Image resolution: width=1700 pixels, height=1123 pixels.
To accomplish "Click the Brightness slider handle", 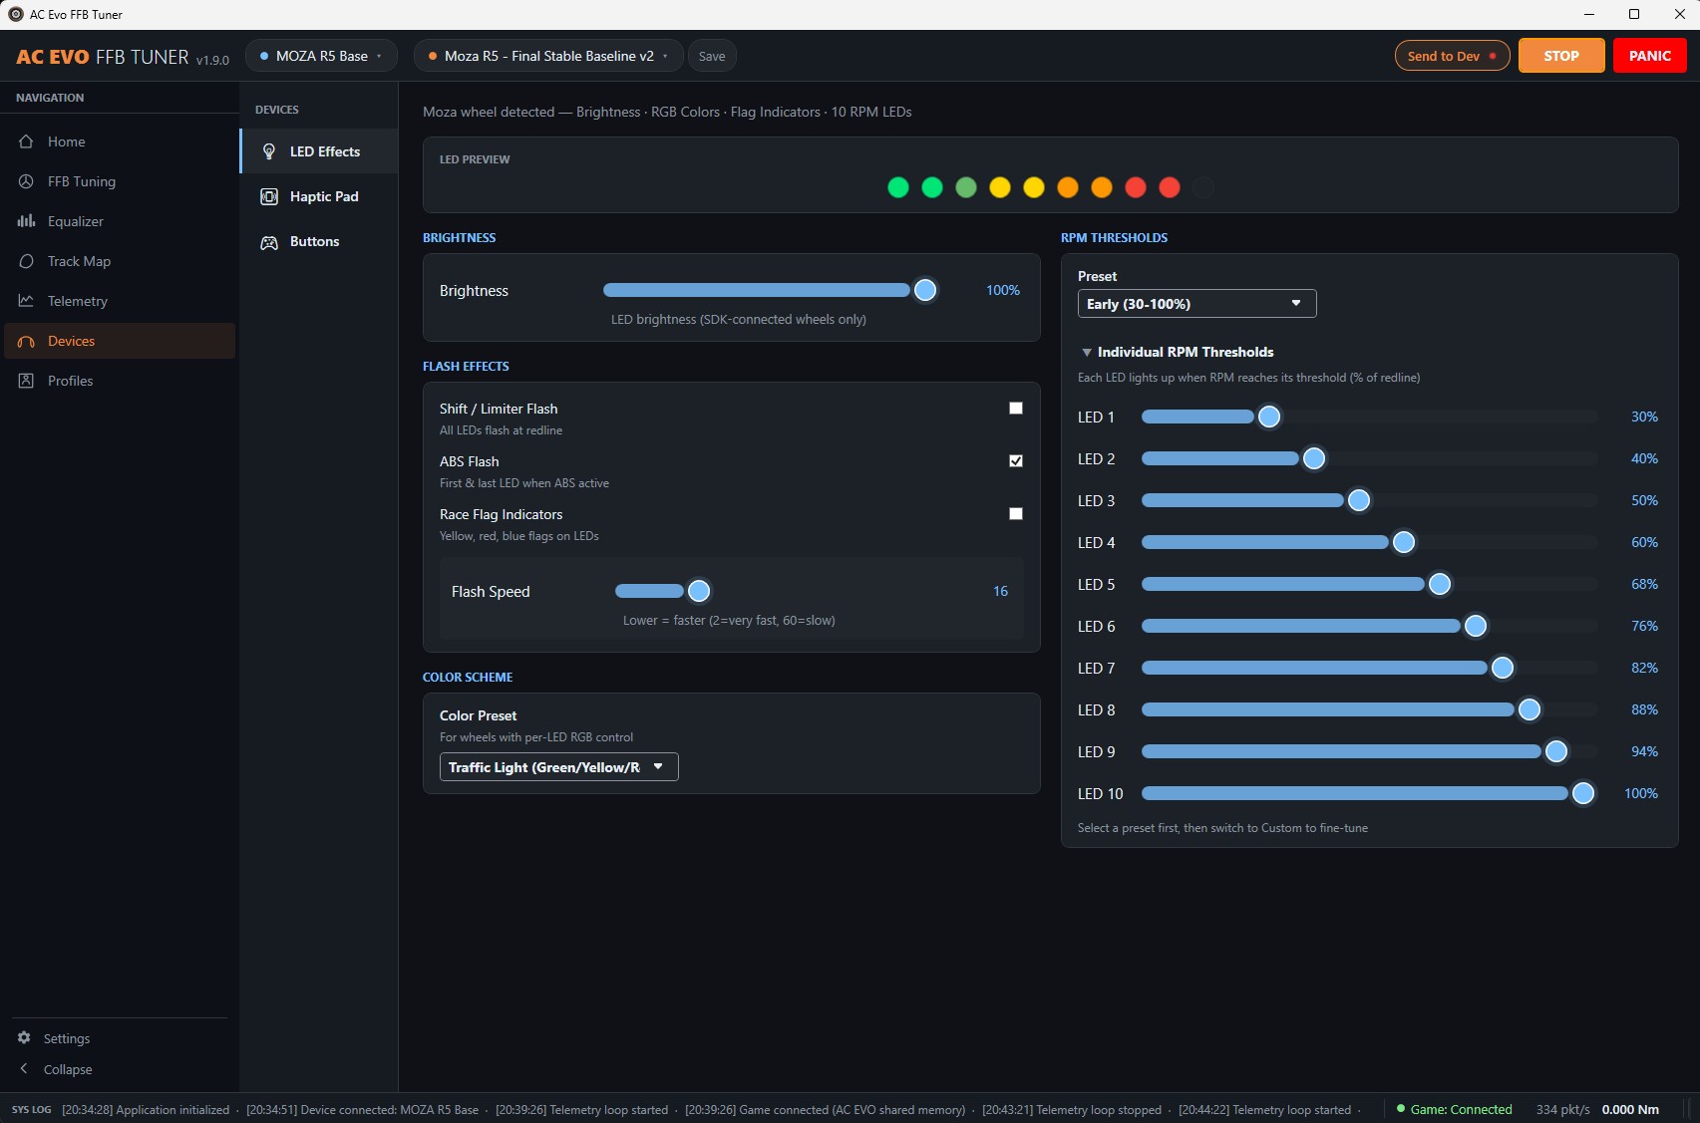I will [x=925, y=290].
